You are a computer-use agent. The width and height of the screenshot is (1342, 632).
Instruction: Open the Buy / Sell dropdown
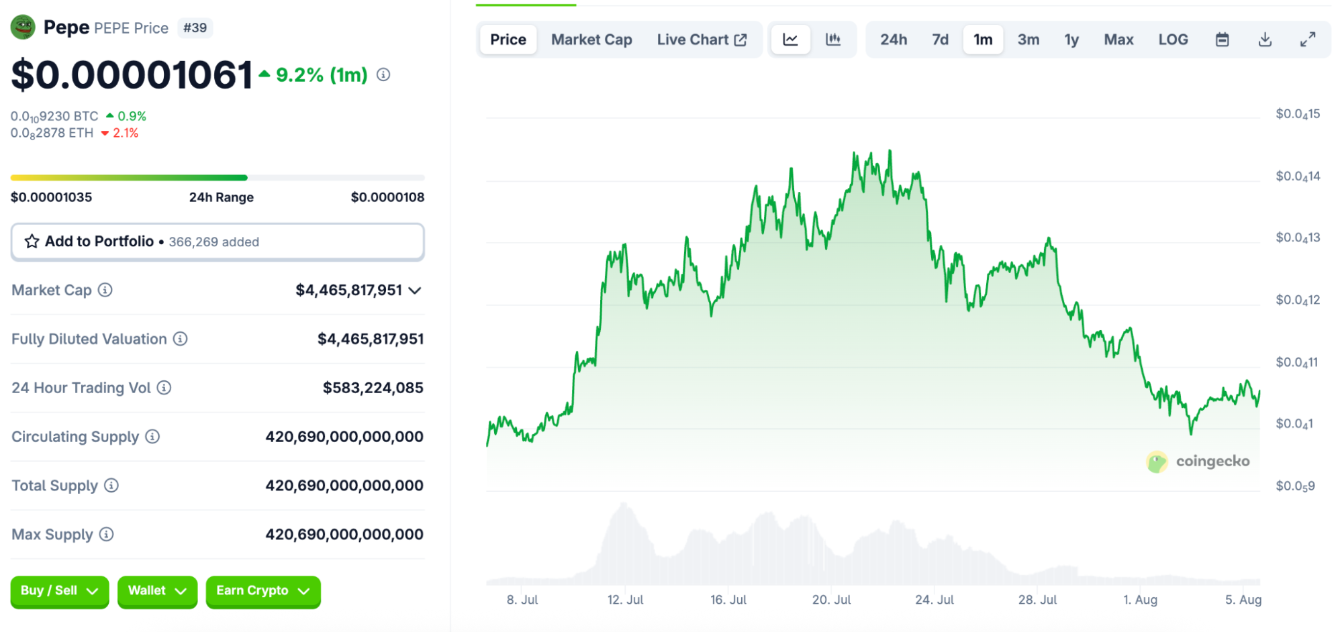59,591
